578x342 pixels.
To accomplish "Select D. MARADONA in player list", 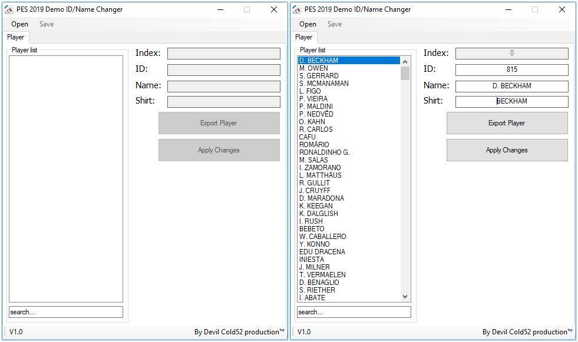I will (x=349, y=198).
